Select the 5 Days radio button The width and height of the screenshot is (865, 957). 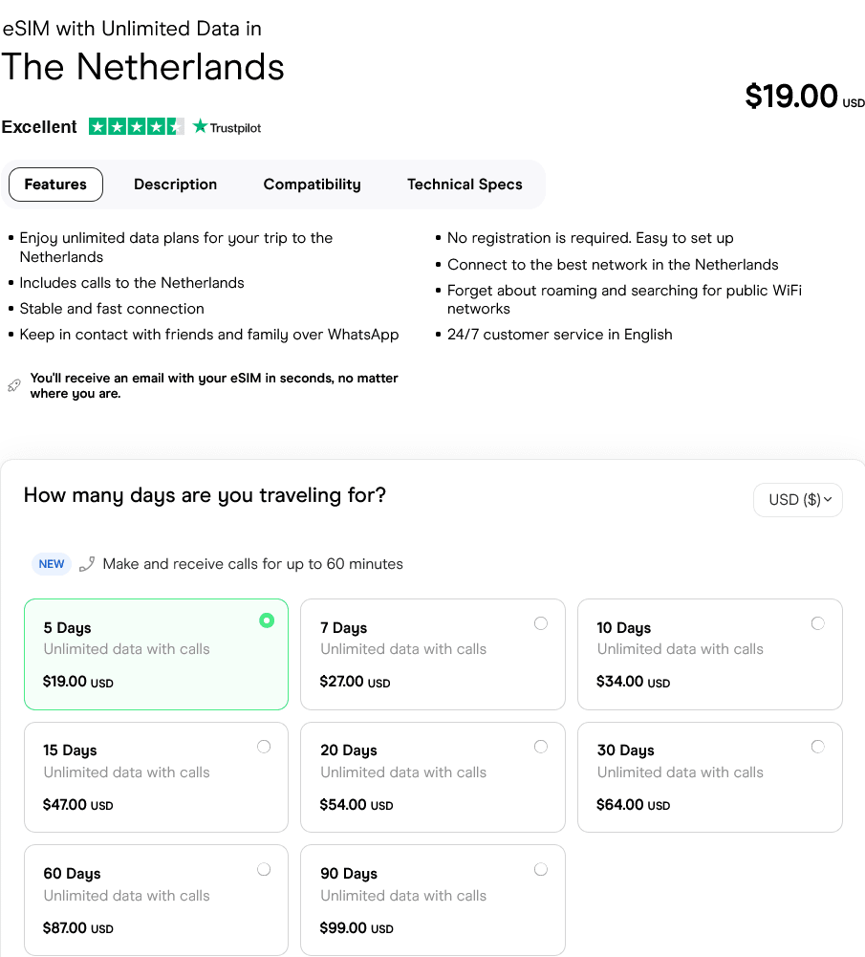pyautogui.click(x=267, y=620)
